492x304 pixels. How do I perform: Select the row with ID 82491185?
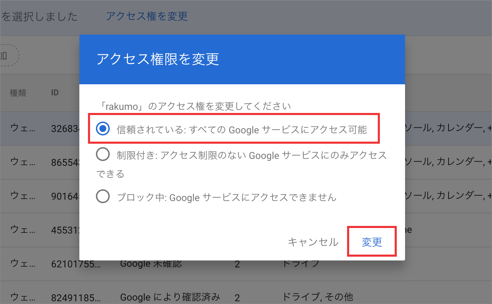[x=246, y=296]
